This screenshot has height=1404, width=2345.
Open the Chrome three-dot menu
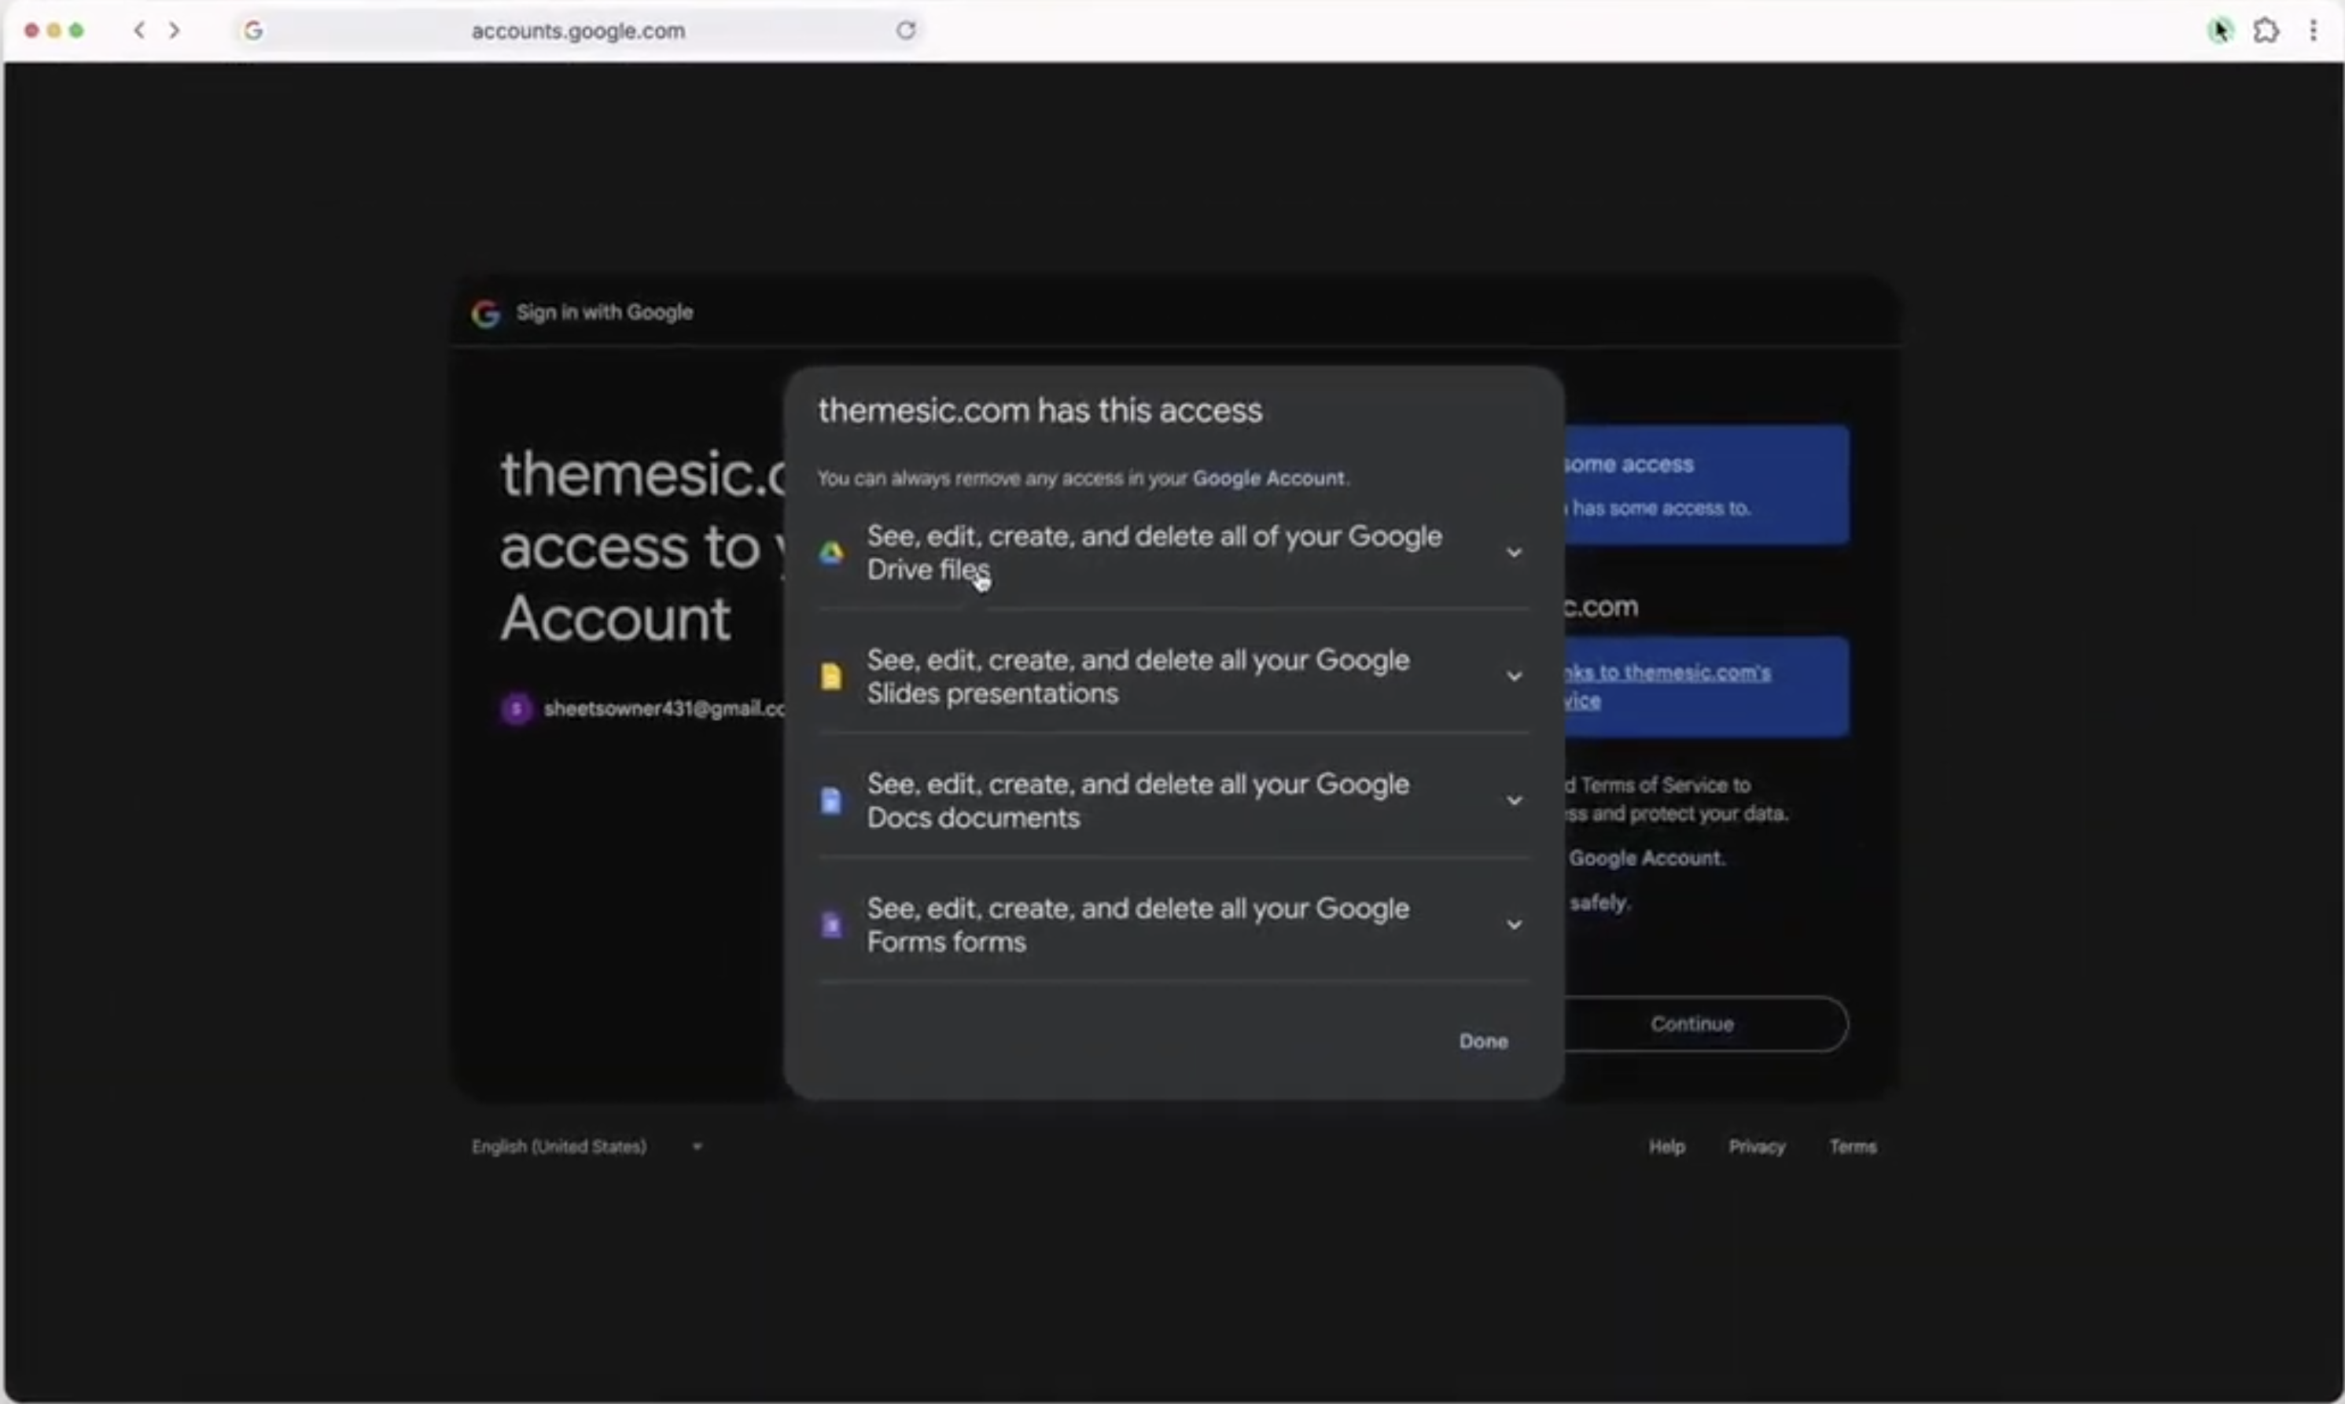[2313, 29]
